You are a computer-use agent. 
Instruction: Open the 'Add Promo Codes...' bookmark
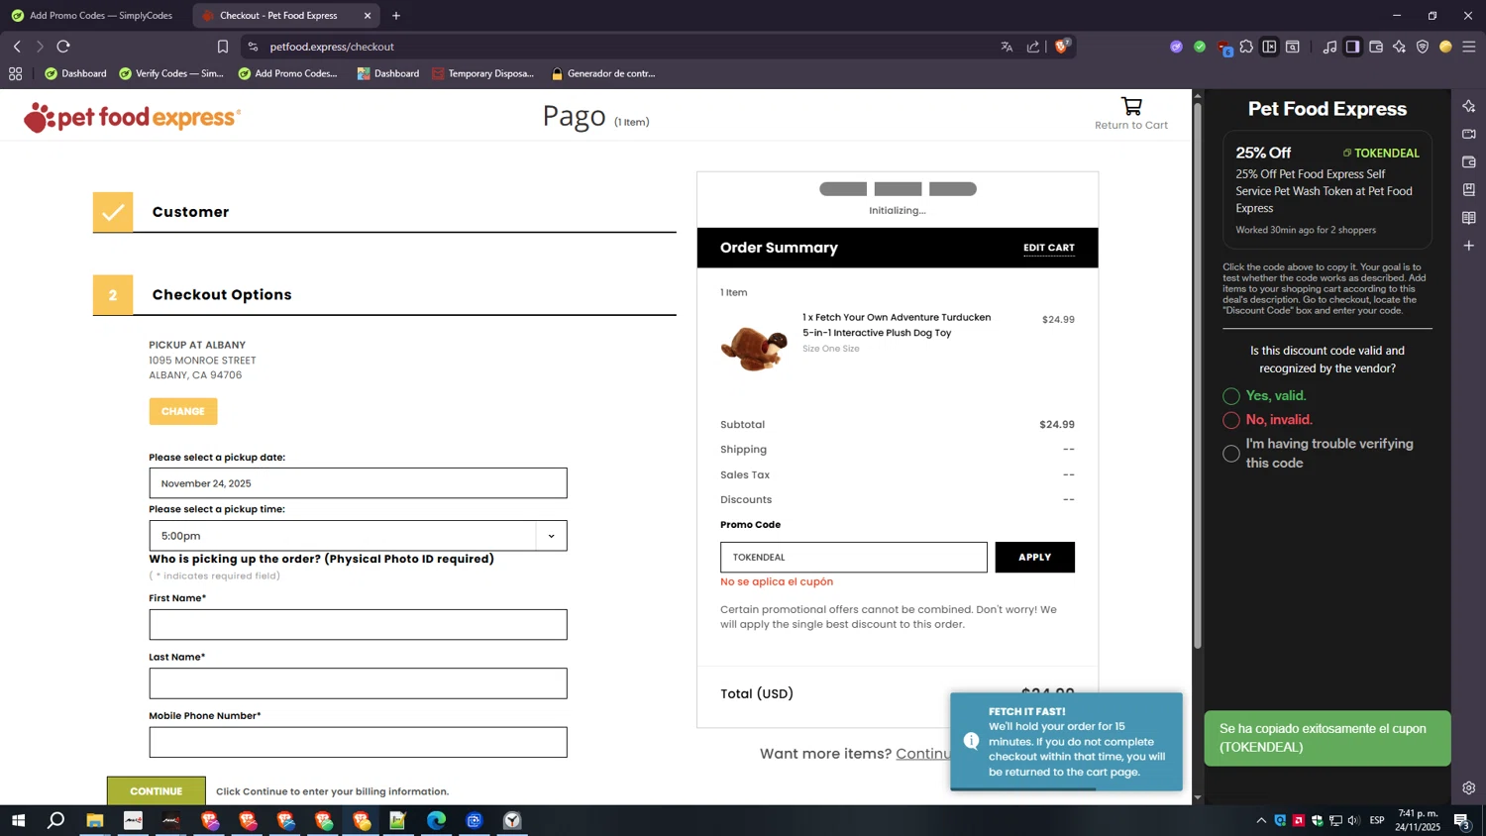coord(288,73)
